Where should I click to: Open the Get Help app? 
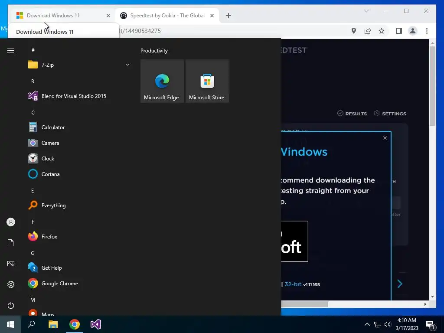pos(79,268)
